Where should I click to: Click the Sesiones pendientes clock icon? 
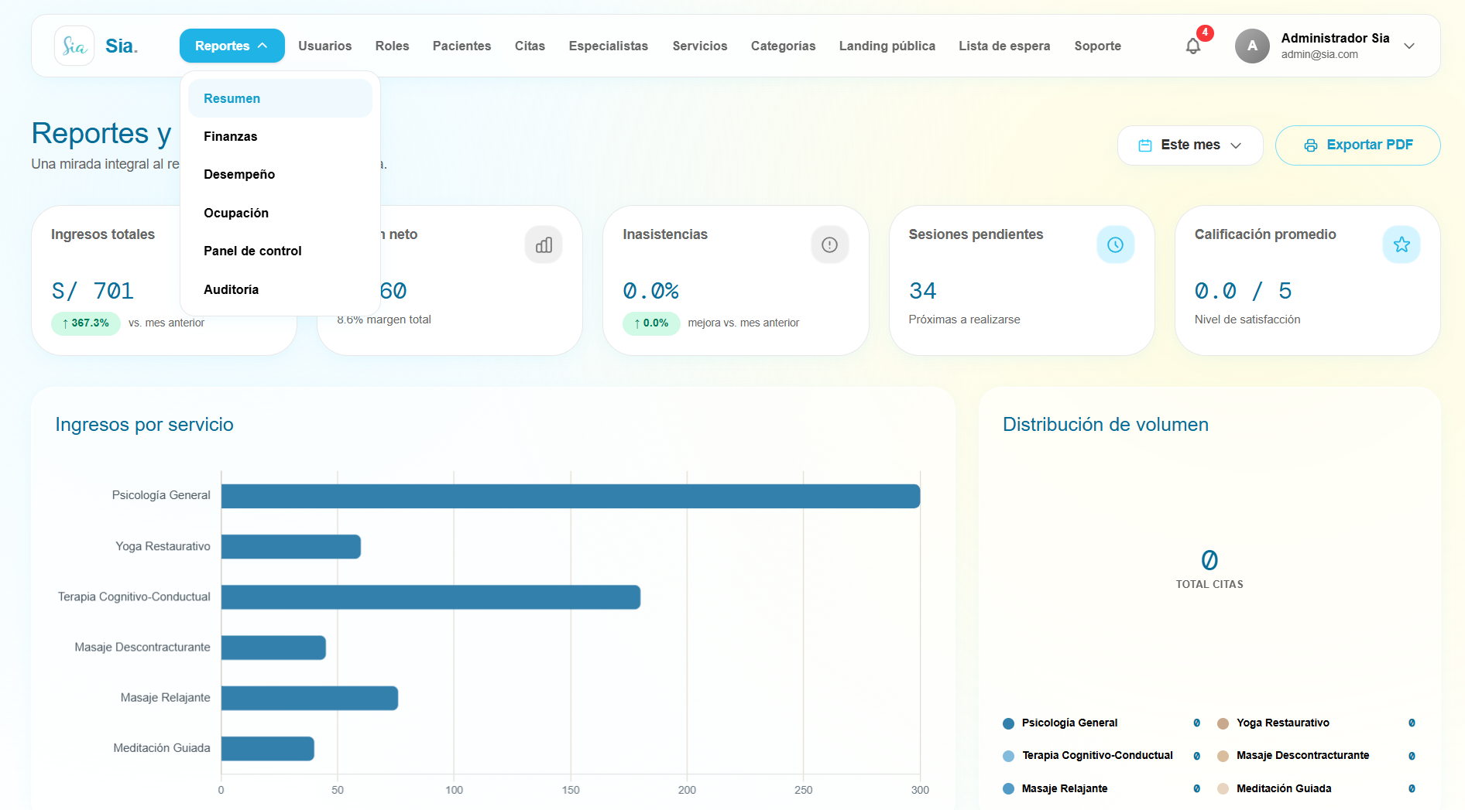(x=1115, y=244)
